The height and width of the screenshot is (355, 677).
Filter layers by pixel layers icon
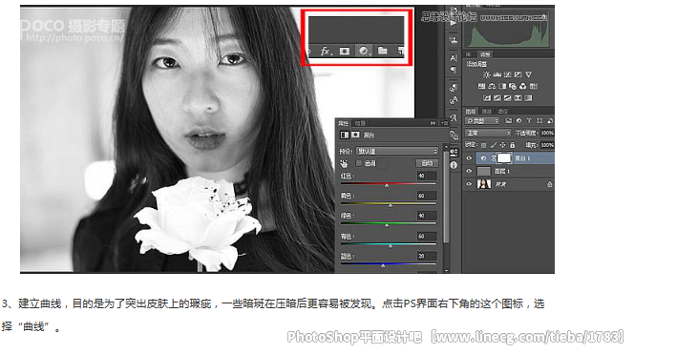509,121
